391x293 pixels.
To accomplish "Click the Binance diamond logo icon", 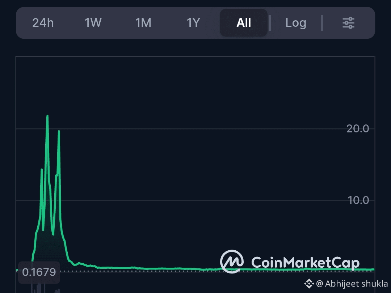I will click(x=309, y=284).
